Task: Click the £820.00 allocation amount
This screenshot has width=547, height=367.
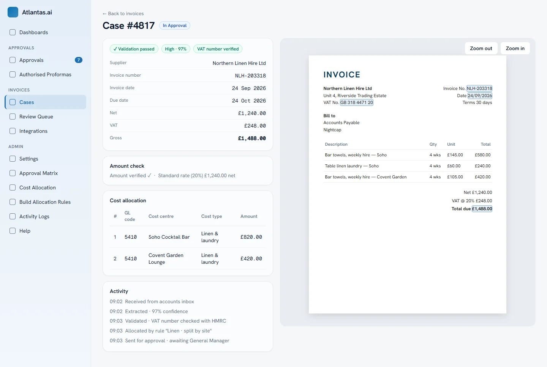Action: pos(251,237)
